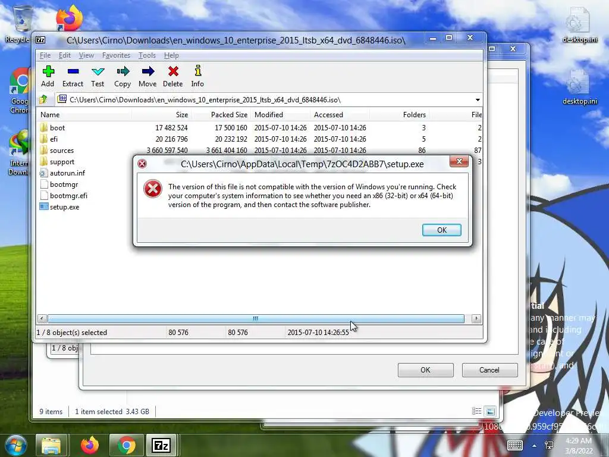Sort by the Modified column header
609x457 pixels.
click(x=281, y=115)
